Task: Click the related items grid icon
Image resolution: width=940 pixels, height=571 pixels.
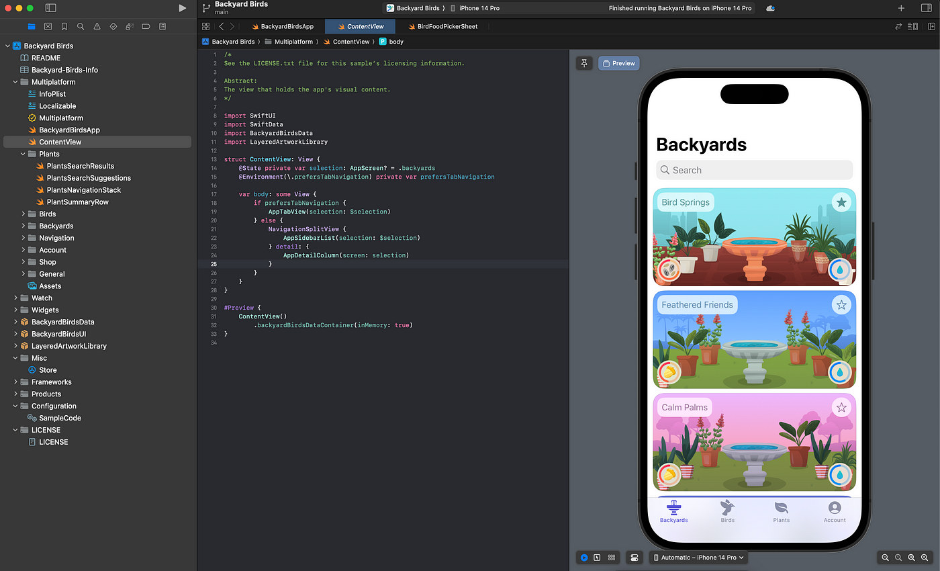Action: pyautogui.click(x=206, y=27)
